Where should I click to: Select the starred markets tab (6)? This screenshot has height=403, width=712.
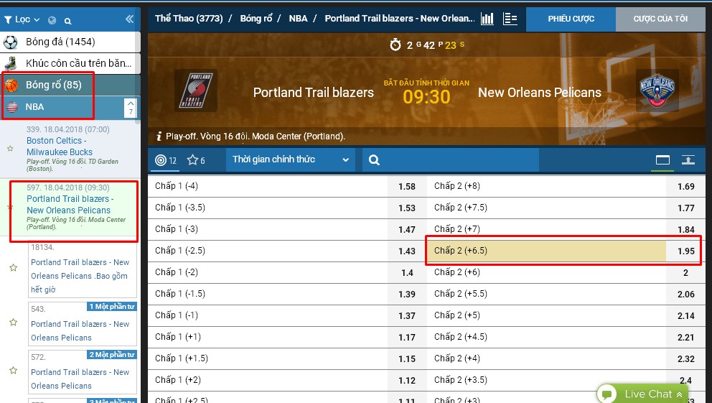click(196, 160)
